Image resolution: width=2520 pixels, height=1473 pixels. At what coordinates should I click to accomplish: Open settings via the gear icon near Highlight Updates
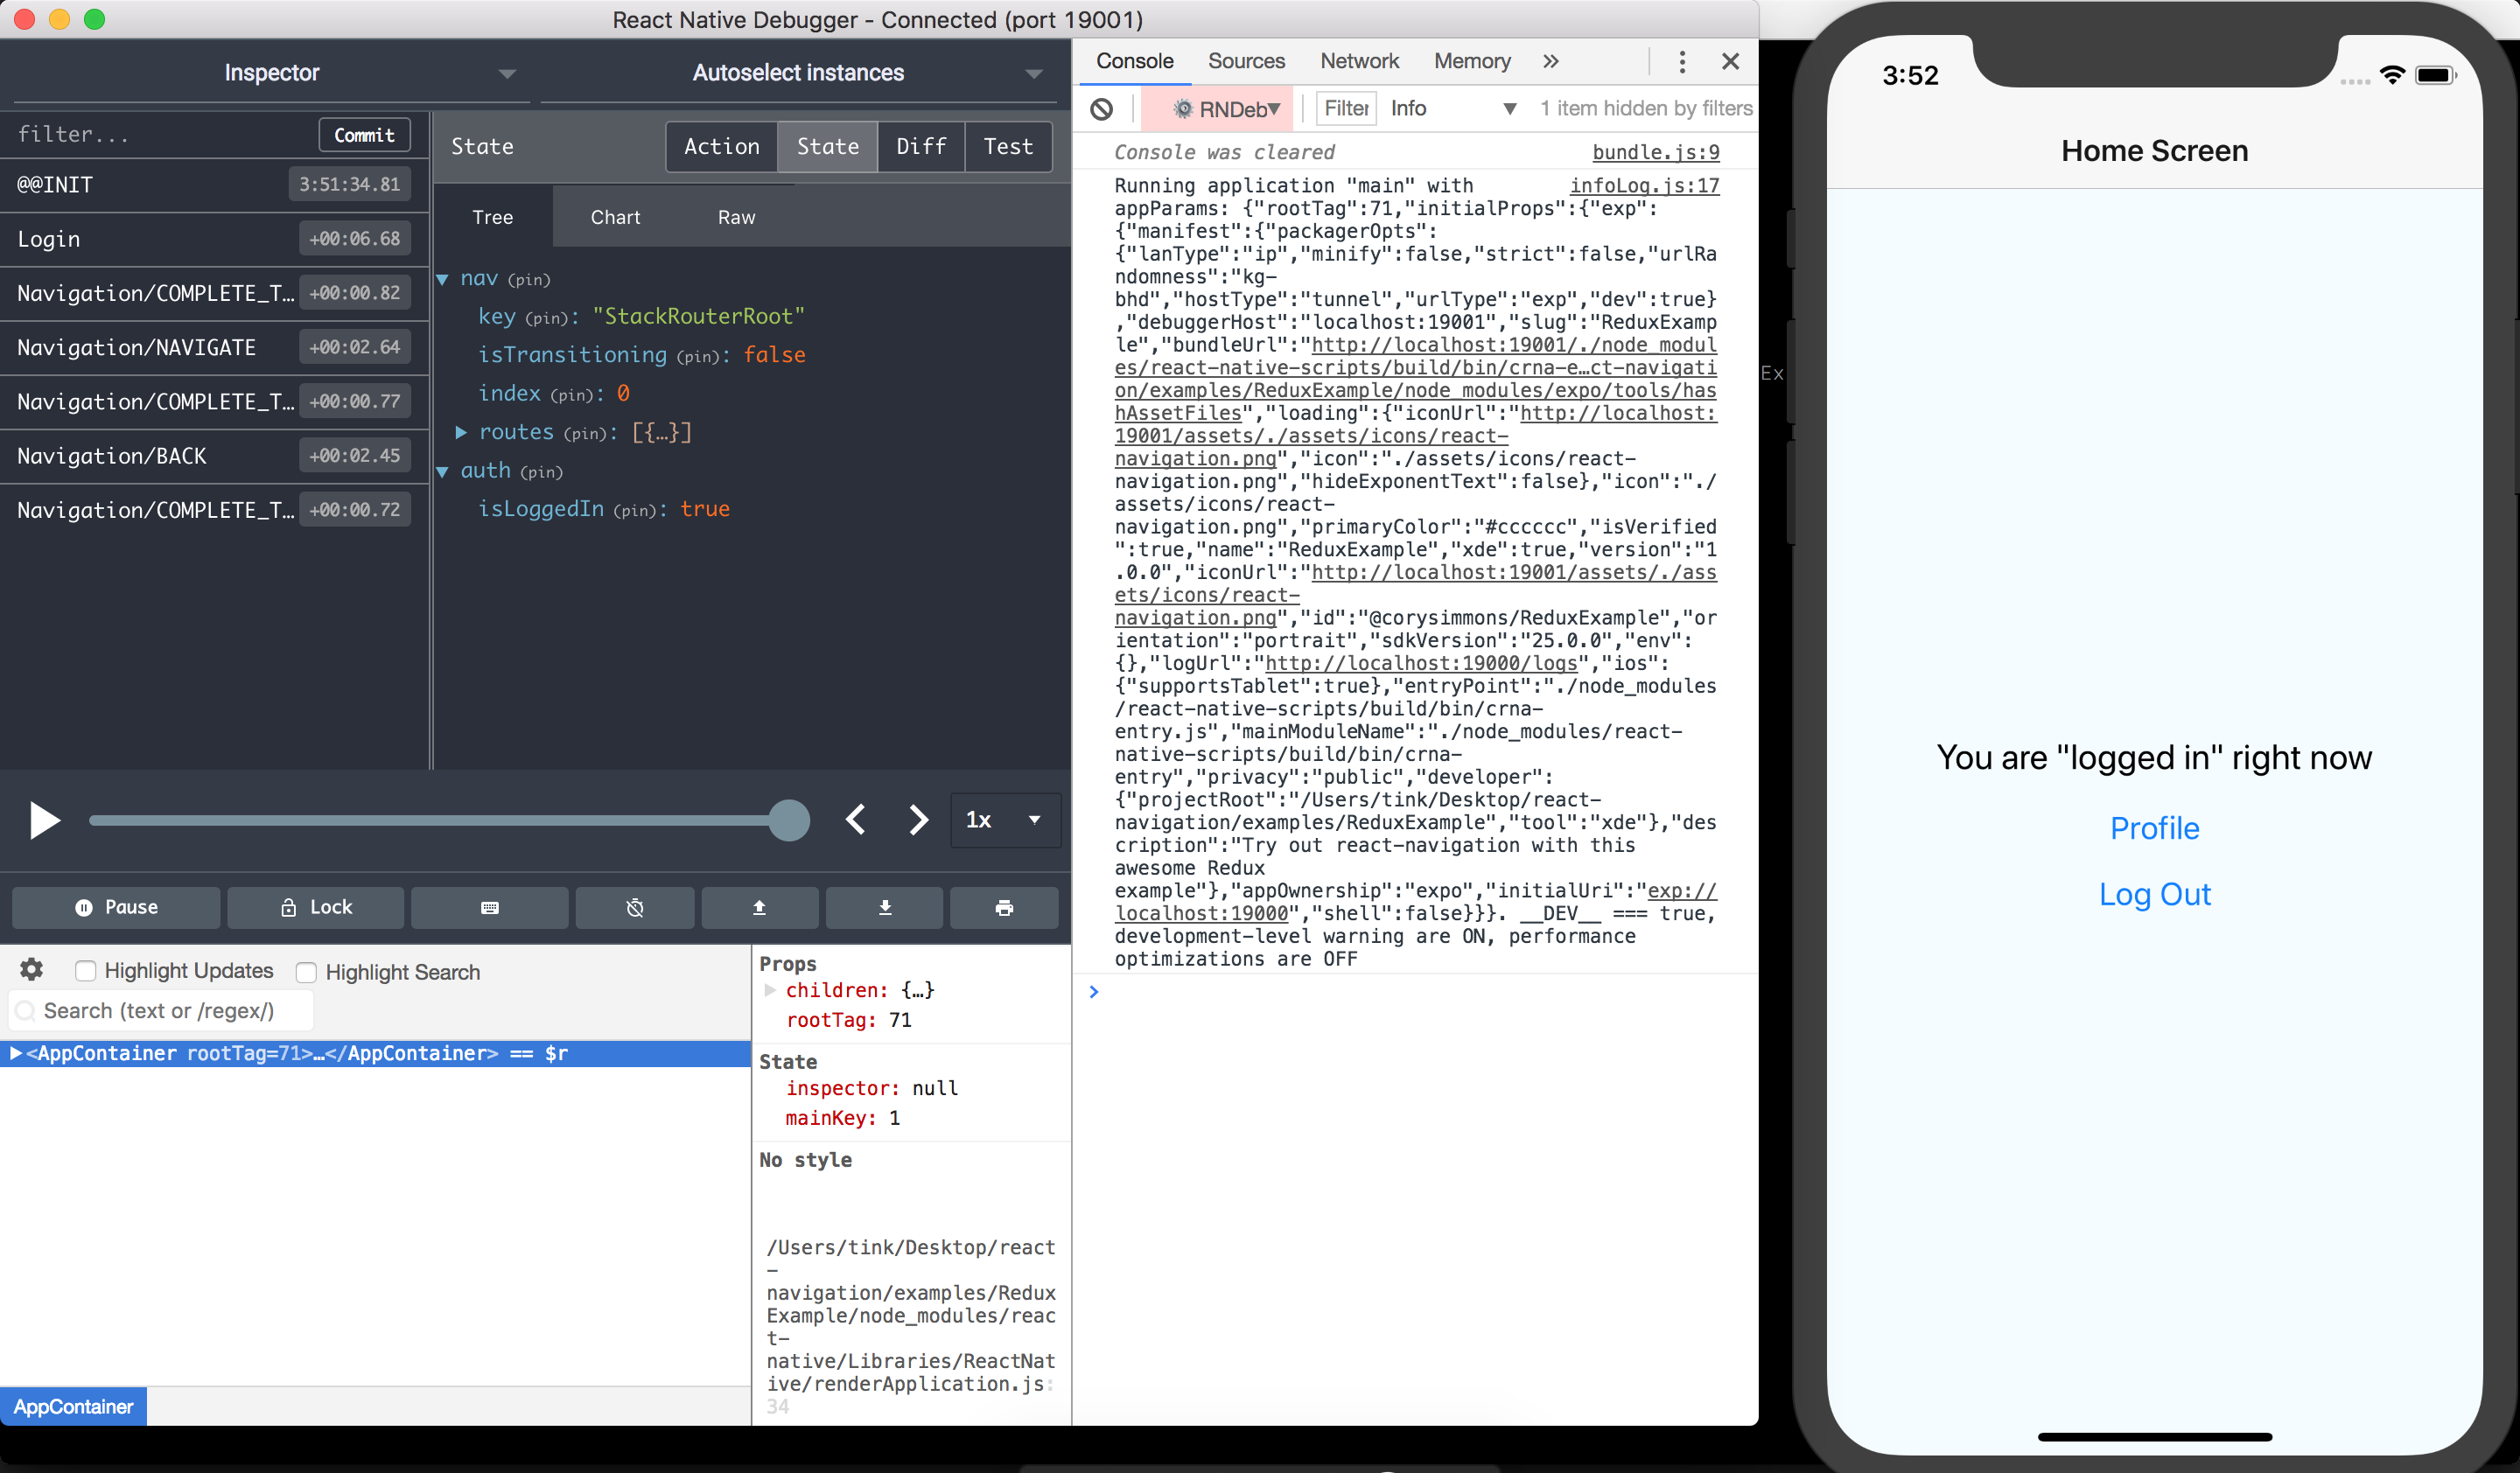click(x=31, y=970)
